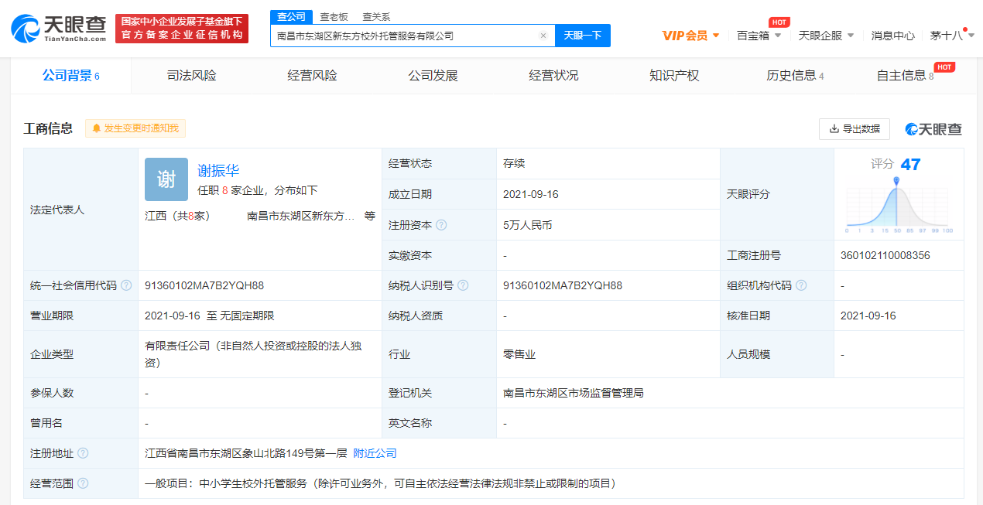
Task: Click the 附近公司 link
Action: [375, 453]
